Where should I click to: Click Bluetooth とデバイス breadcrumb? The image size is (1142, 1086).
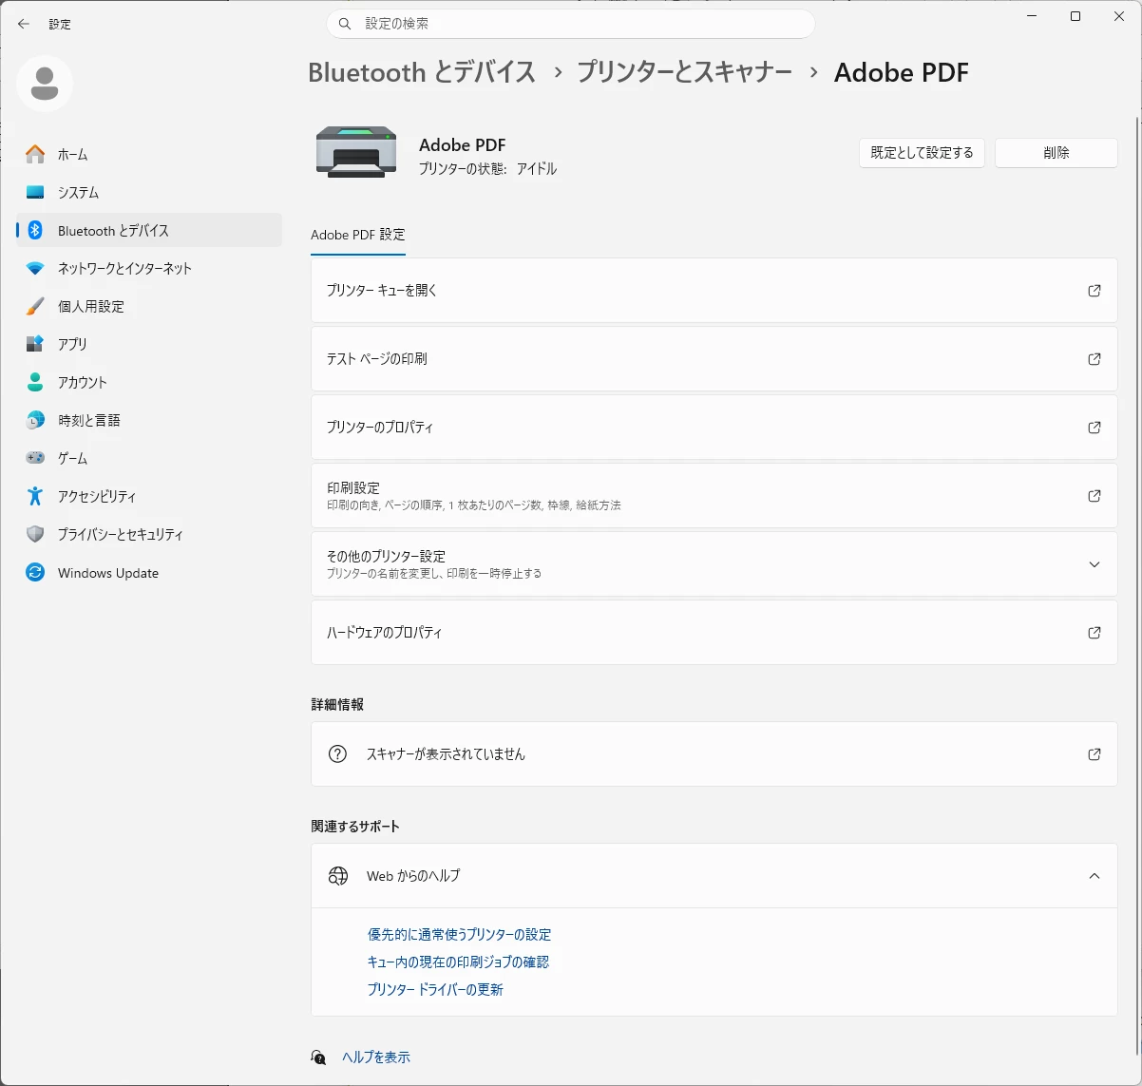(x=422, y=72)
